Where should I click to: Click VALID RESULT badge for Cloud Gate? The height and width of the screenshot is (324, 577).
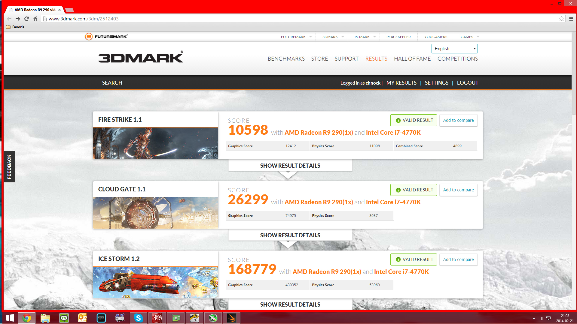point(414,190)
